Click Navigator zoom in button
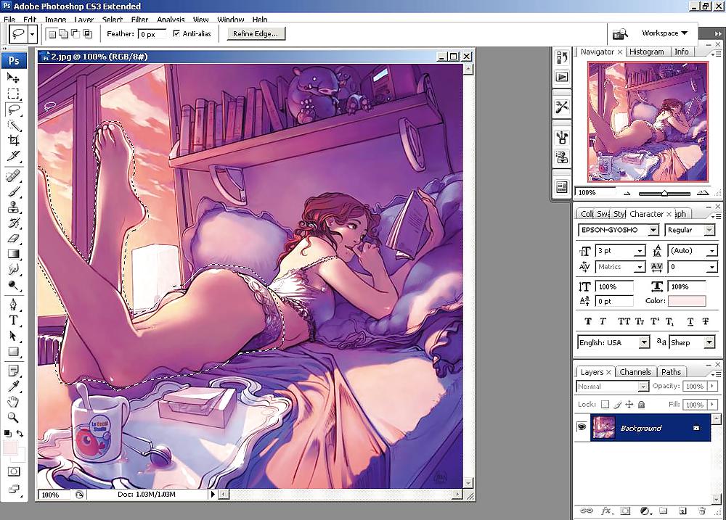The image size is (726, 520). click(703, 193)
